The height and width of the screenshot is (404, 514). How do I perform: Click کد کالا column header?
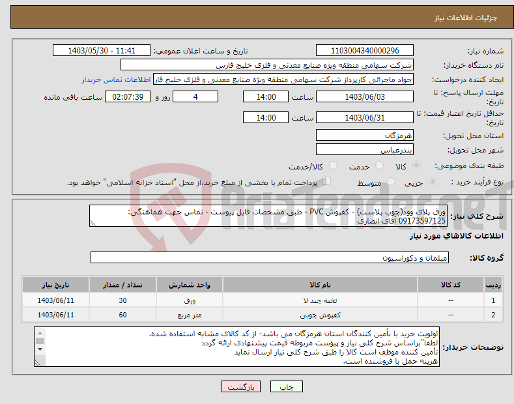pyautogui.click(x=450, y=285)
